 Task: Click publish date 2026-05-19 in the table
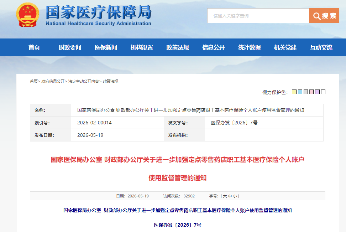(90, 135)
